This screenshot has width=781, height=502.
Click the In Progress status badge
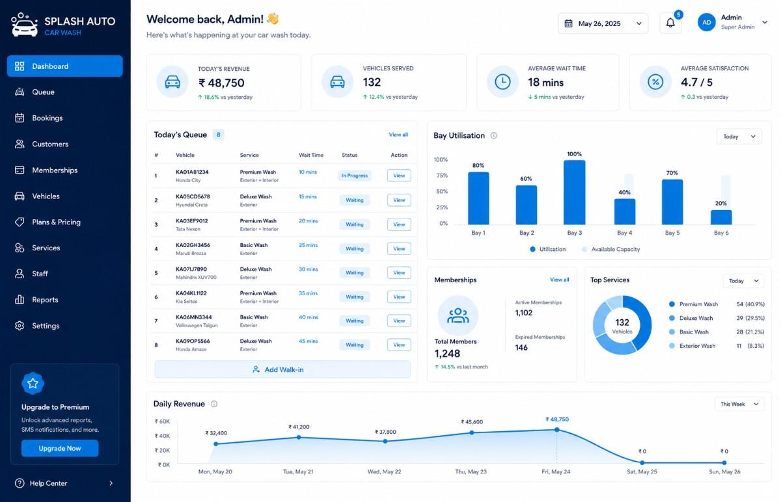pos(355,176)
